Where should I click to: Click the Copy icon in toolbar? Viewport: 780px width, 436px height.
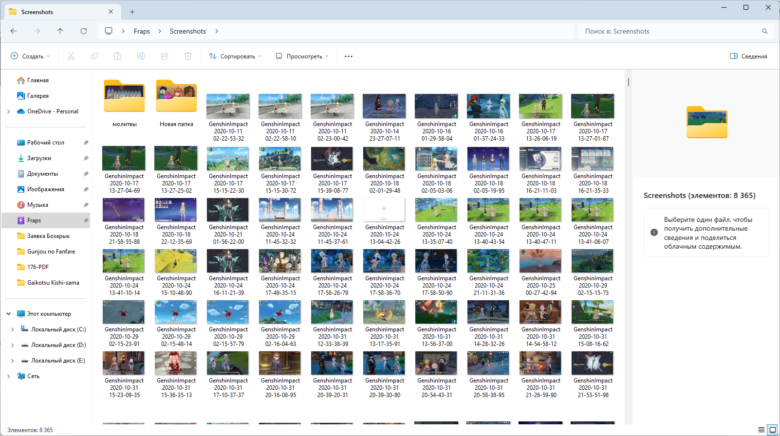pyautogui.click(x=94, y=56)
